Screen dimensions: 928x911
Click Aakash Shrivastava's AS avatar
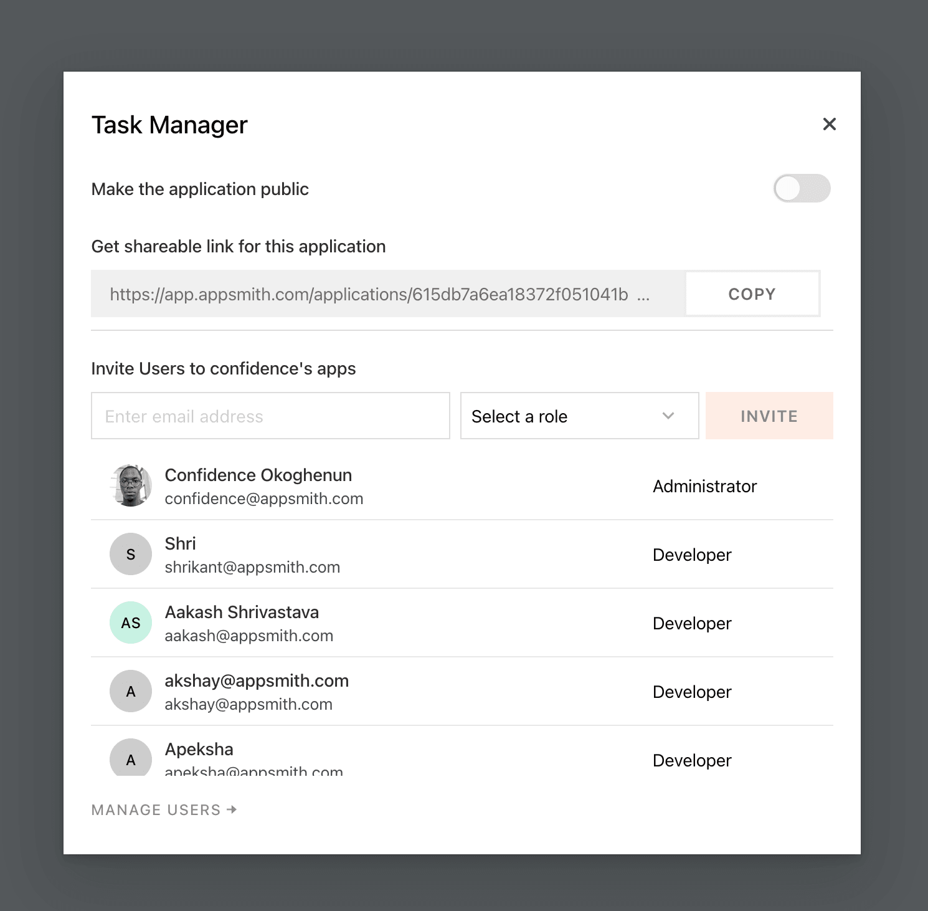131,622
